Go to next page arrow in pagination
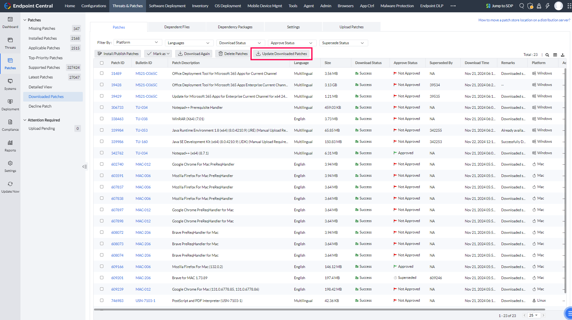Screen dimensions: 572x320 tap(543, 315)
